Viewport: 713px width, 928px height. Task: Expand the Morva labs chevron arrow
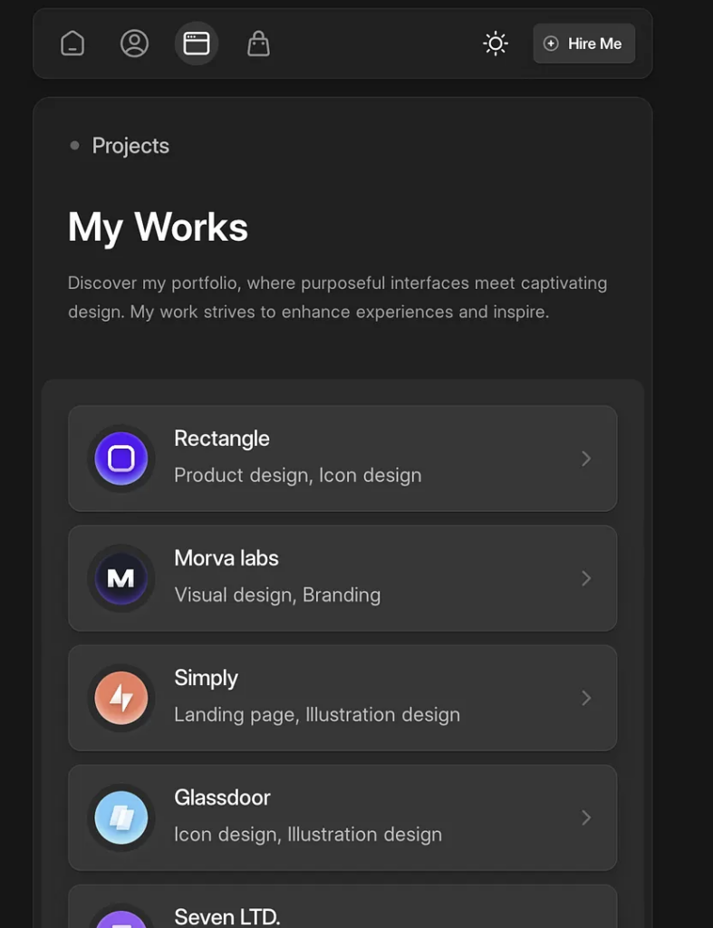click(x=586, y=578)
